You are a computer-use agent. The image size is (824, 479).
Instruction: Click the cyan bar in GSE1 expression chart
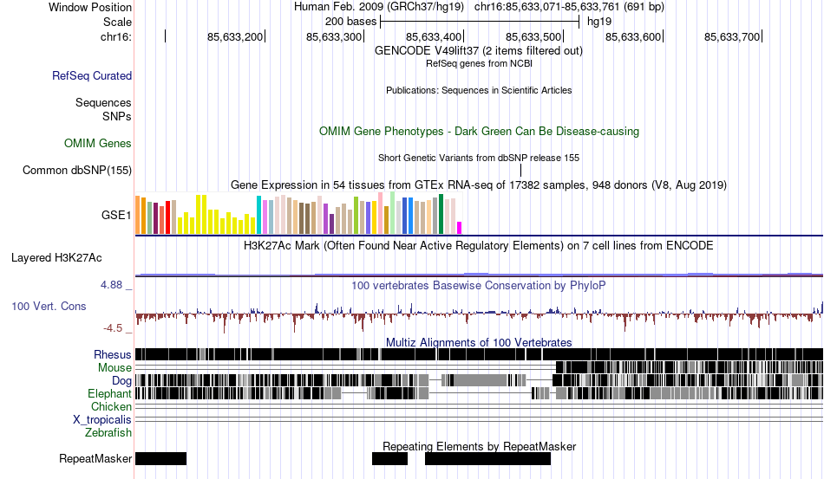tap(258, 215)
